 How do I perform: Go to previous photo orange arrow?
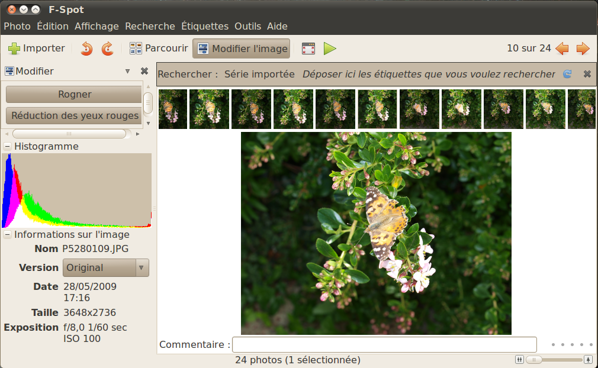pyautogui.click(x=562, y=49)
